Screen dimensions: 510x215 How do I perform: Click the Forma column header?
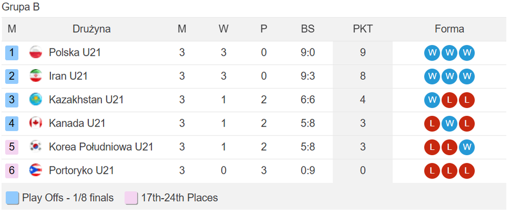tap(449, 29)
